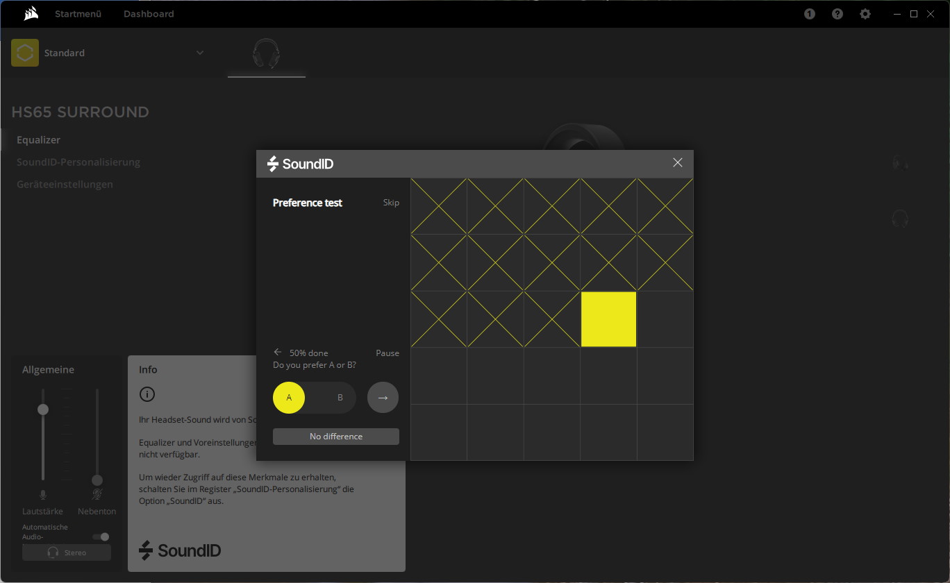Viewport: 950px width, 583px height.
Task: Open the help question mark icon
Action: 837,14
